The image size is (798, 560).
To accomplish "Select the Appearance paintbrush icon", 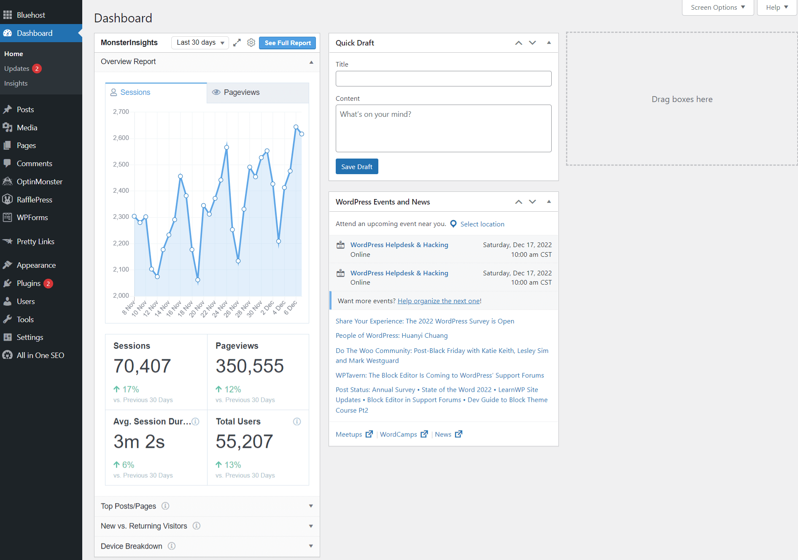I will tap(8, 265).
